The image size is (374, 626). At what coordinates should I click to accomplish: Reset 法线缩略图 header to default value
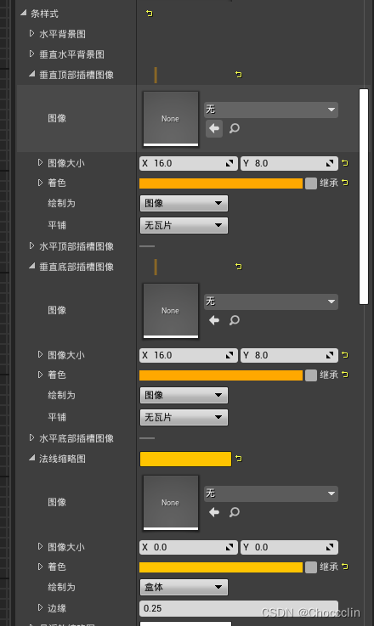[239, 459]
